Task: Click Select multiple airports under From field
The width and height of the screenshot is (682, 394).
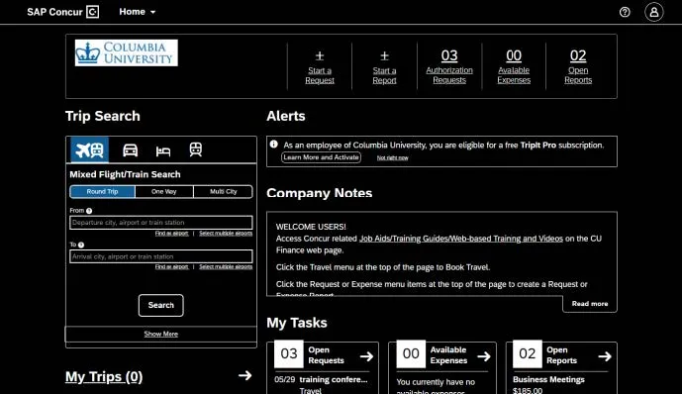Action: click(226, 234)
